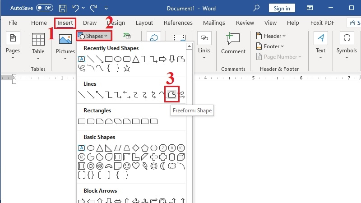Viewport: 361px width, 203px height.
Task: Choose the Decagon basic shape
Action: [x=181, y=148]
